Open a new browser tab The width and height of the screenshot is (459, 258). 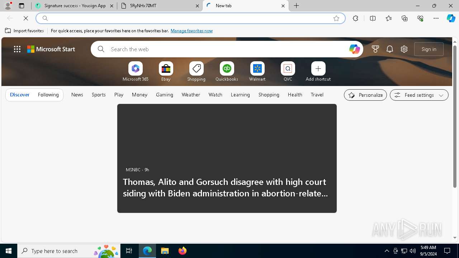point(297,6)
